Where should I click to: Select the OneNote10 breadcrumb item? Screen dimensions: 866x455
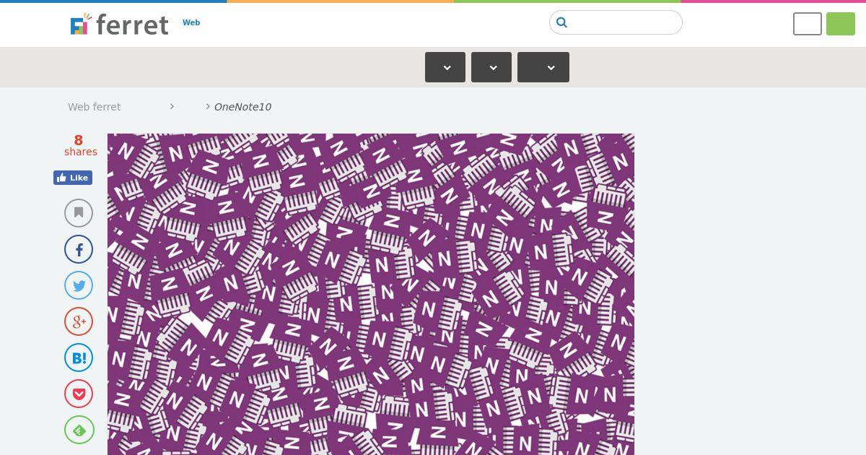pos(242,107)
